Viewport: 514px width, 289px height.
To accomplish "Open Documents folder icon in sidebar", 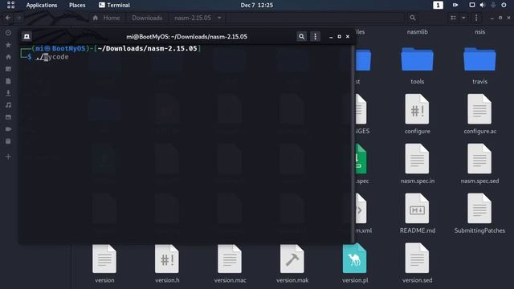I will coord(8,81).
